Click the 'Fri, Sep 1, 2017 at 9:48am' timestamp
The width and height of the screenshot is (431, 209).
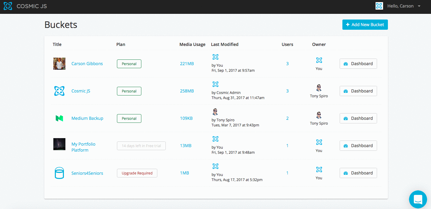233,153
